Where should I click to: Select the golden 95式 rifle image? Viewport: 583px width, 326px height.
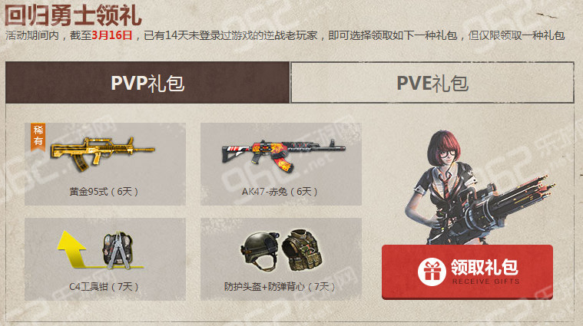click(x=103, y=153)
